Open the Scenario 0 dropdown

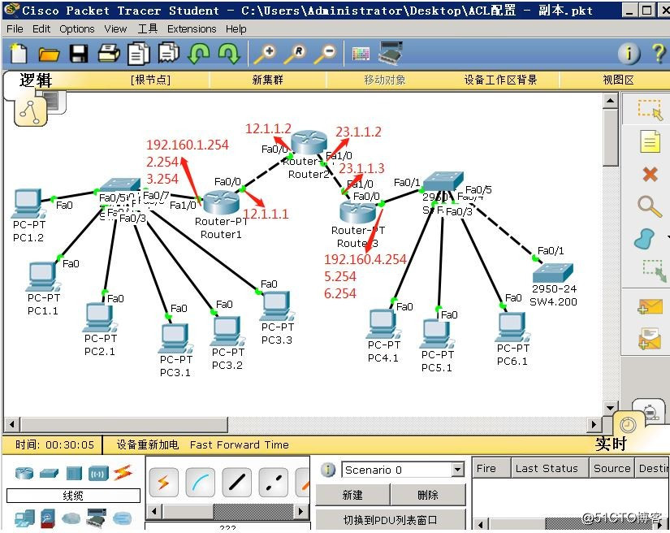(458, 470)
